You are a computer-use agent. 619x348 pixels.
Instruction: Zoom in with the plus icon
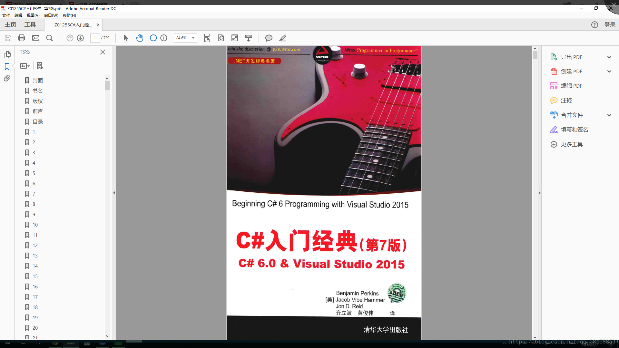tap(164, 38)
